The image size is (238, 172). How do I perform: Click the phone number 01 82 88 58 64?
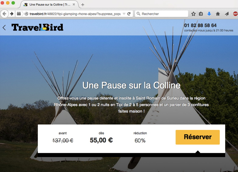pyautogui.click(x=200, y=25)
